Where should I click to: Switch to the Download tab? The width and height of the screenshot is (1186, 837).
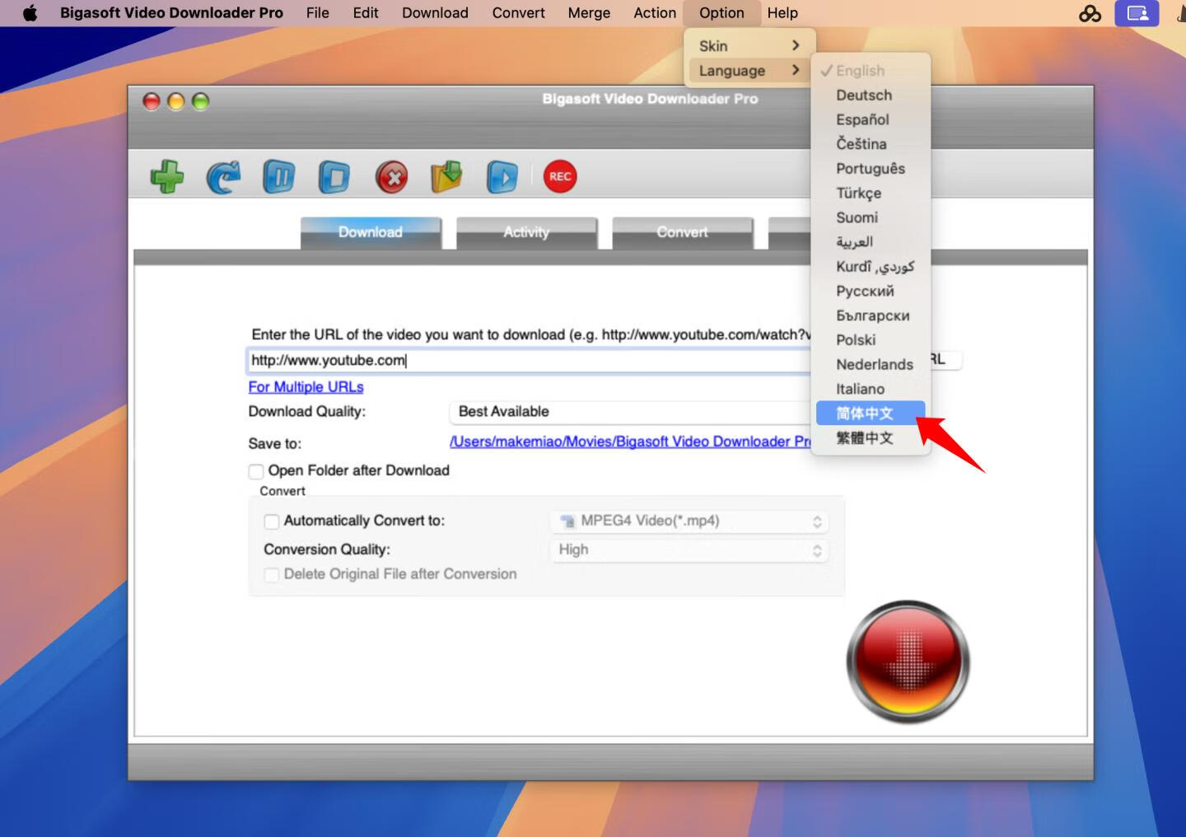pyautogui.click(x=371, y=233)
